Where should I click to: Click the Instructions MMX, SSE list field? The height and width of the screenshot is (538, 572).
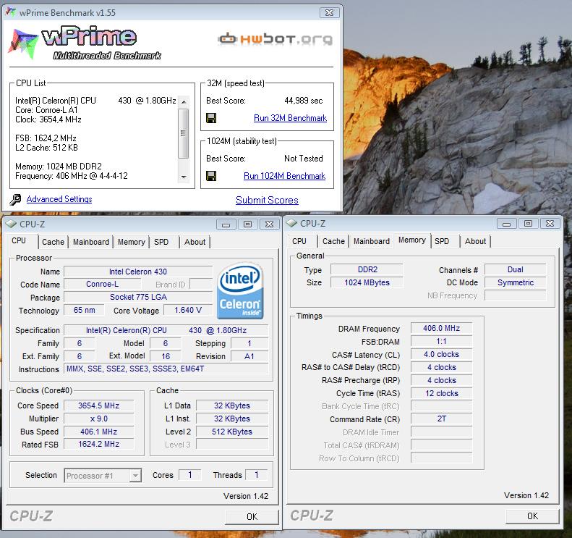point(166,369)
